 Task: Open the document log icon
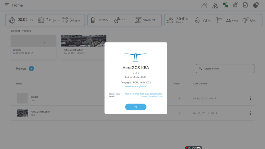click(245, 5)
